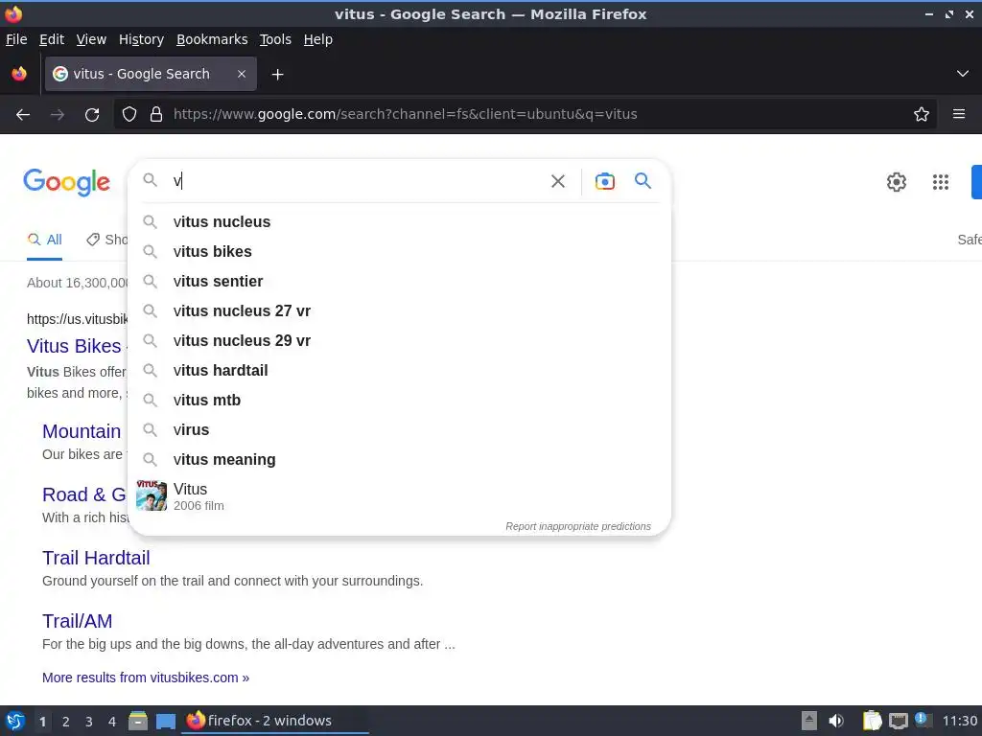Select suggestion vitus meaning
The height and width of the screenshot is (736, 982).
[x=399, y=460]
